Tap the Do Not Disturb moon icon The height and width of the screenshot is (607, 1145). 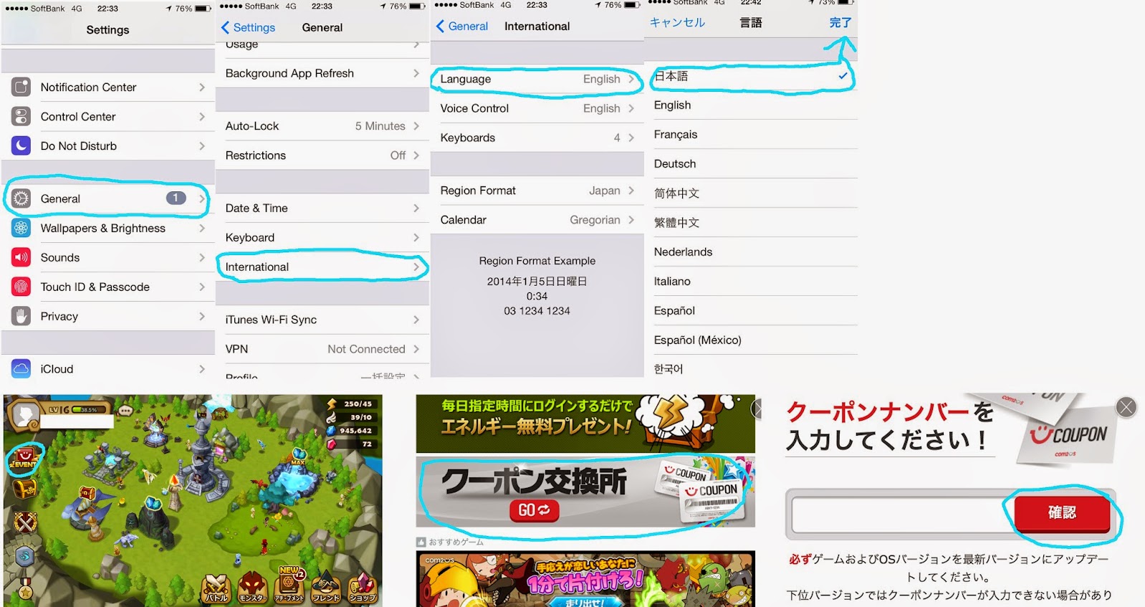21,145
